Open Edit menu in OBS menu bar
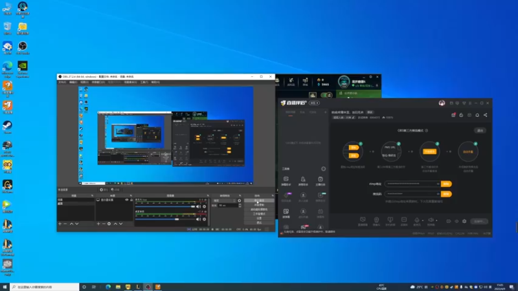Viewport: 518px width, 291px height. (x=73, y=82)
